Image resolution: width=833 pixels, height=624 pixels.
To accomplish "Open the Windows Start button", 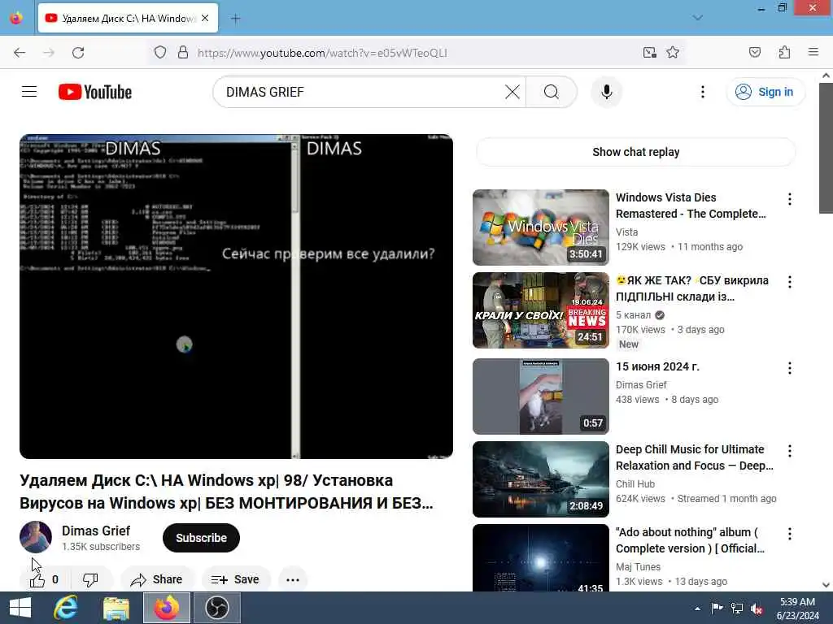I will [x=20, y=608].
